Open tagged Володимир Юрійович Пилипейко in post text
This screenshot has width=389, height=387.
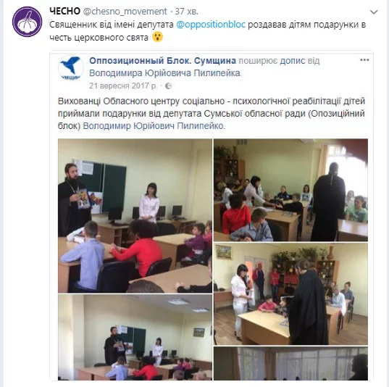click(153, 126)
